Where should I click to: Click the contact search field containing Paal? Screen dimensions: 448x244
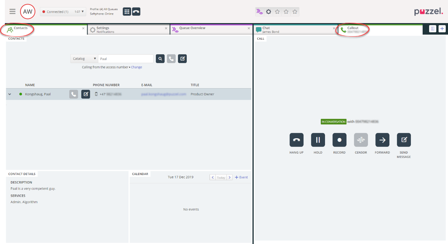[126, 59]
